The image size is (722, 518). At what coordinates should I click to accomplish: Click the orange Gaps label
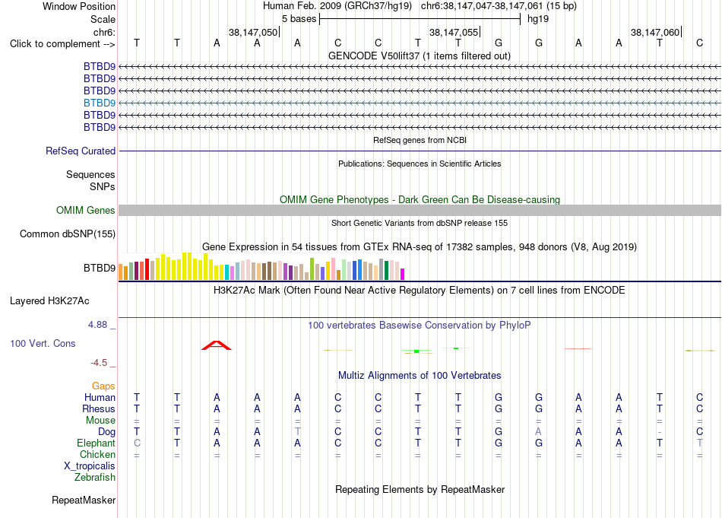click(x=103, y=386)
